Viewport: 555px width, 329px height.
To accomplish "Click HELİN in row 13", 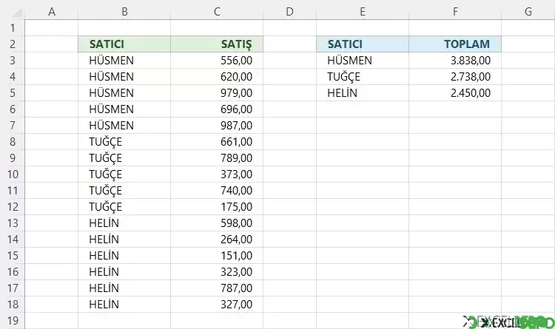I will [124, 223].
